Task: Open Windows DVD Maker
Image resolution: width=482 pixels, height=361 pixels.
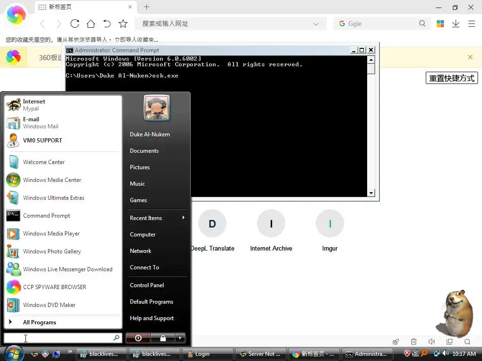Action: click(x=63, y=305)
